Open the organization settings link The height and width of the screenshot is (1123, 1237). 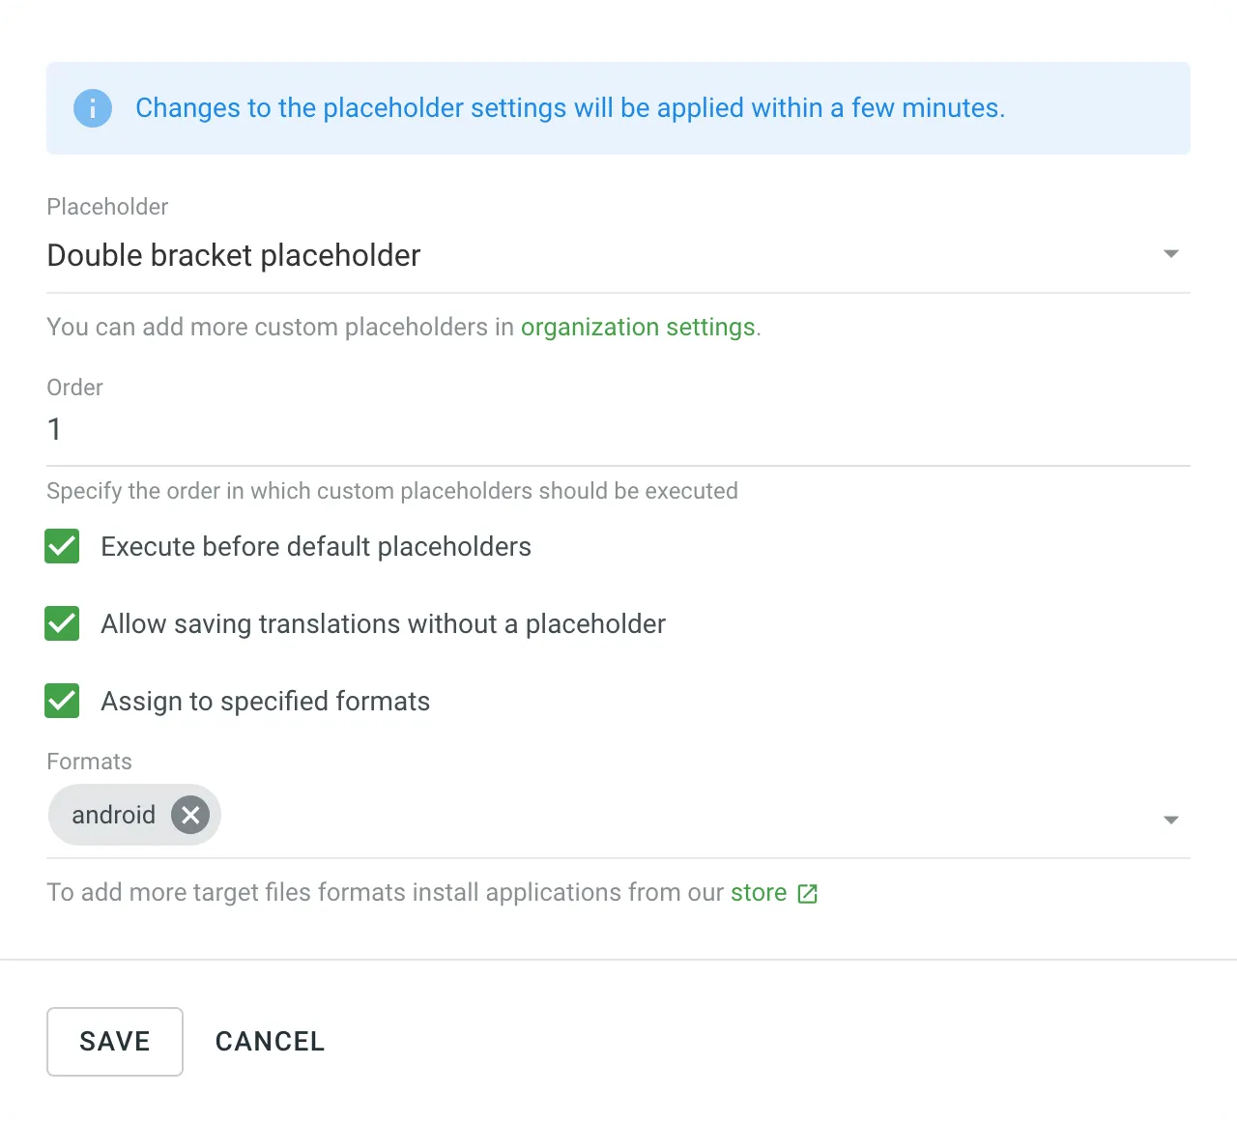(638, 327)
